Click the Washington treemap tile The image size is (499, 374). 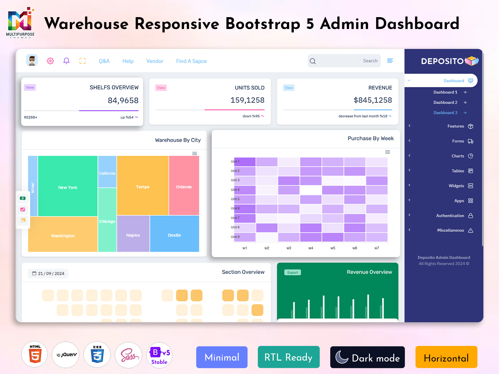pos(63,234)
